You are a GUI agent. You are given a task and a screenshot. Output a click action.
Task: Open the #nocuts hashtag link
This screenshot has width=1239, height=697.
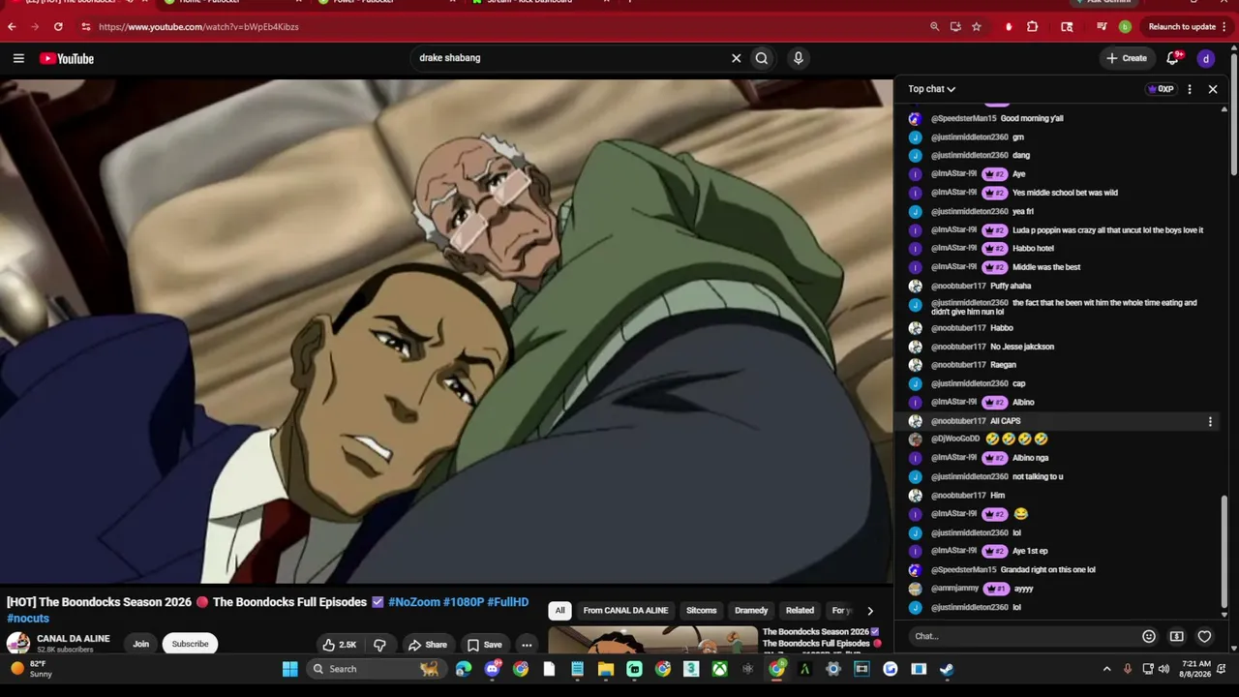click(28, 619)
